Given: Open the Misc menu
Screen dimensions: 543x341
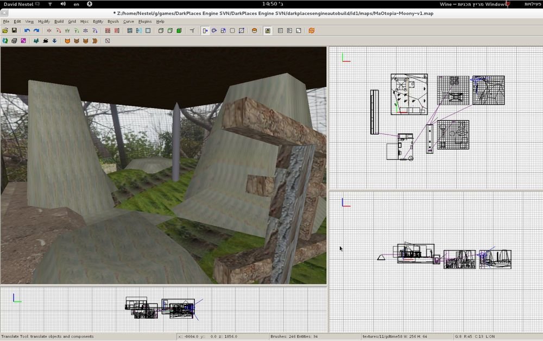Looking at the screenshot, I should 85,21.
